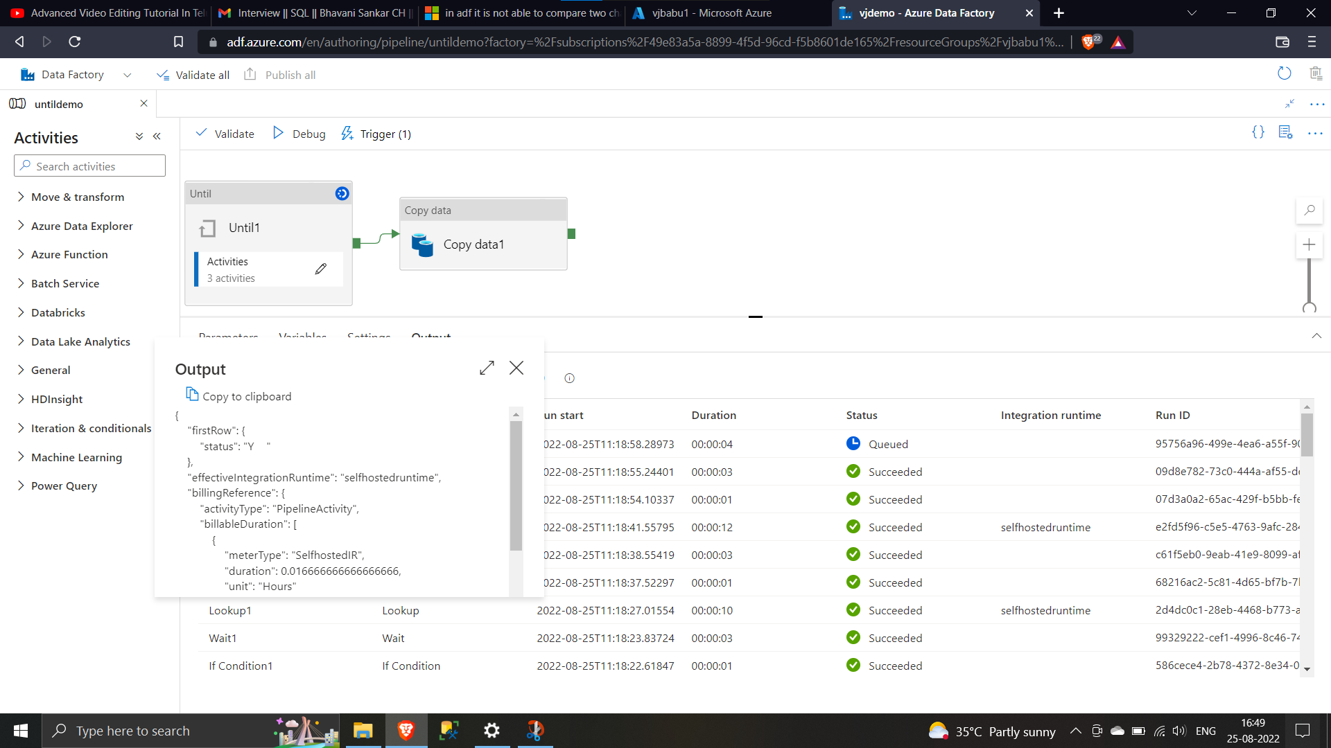Open Brave browser from taskbar
Image resolution: width=1331 pixels, height=748 pixels.
[406, 730]
